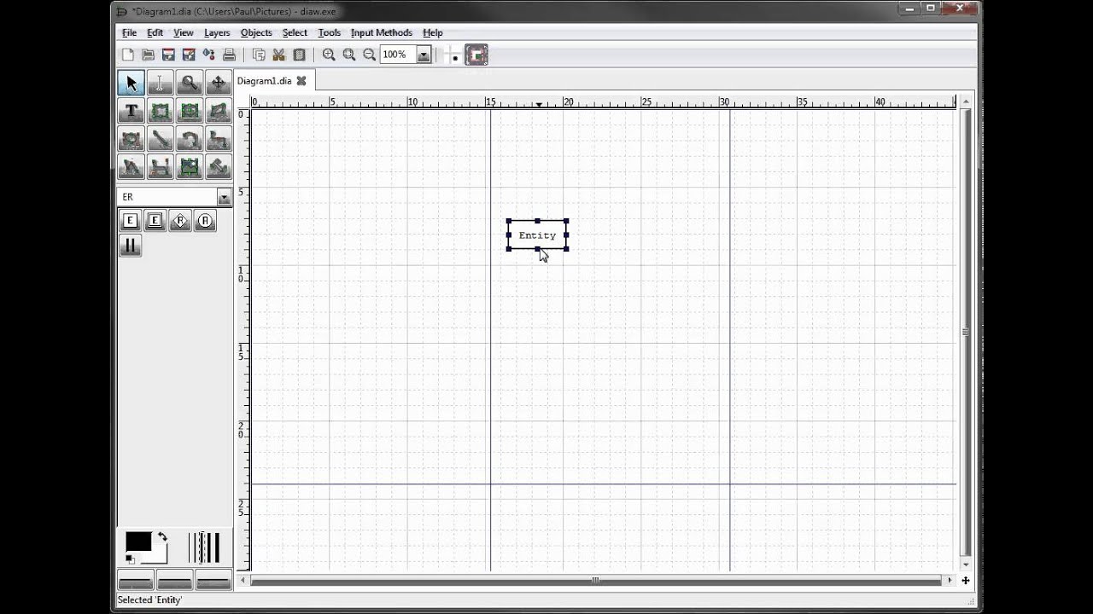
Task: Click into the 100% zoom field
Action: [x=398, y=55]
